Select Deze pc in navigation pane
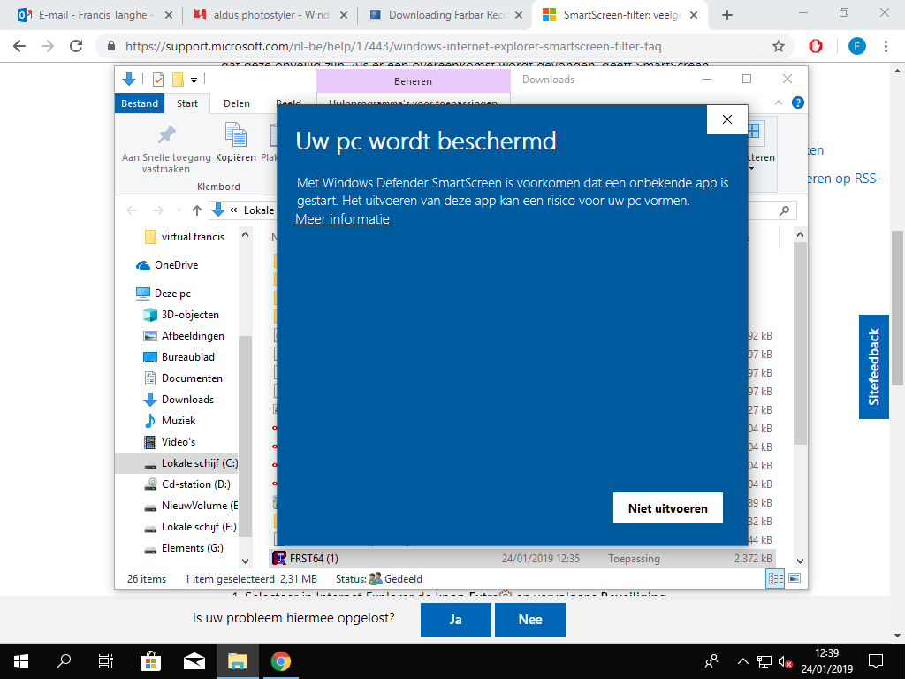Image resolution: width=905 pixels, height=679 pixels. click(x=164, y=294)
